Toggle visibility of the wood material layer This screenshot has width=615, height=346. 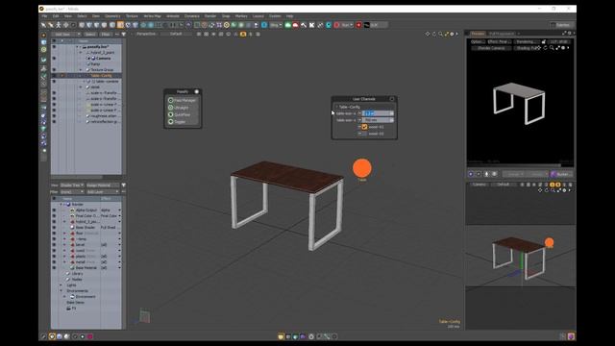click(x=54, y=250)
